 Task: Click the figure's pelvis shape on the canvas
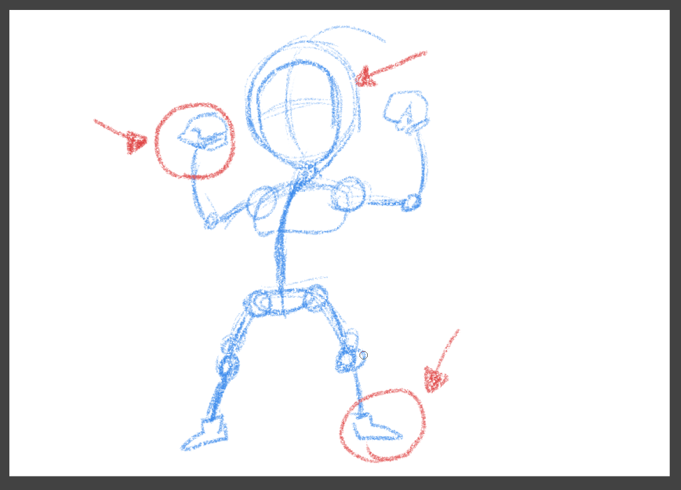coord(285,301)
